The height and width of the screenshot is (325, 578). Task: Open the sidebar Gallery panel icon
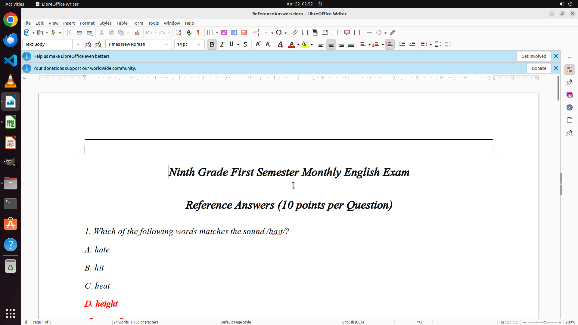[x=569, y=95]
